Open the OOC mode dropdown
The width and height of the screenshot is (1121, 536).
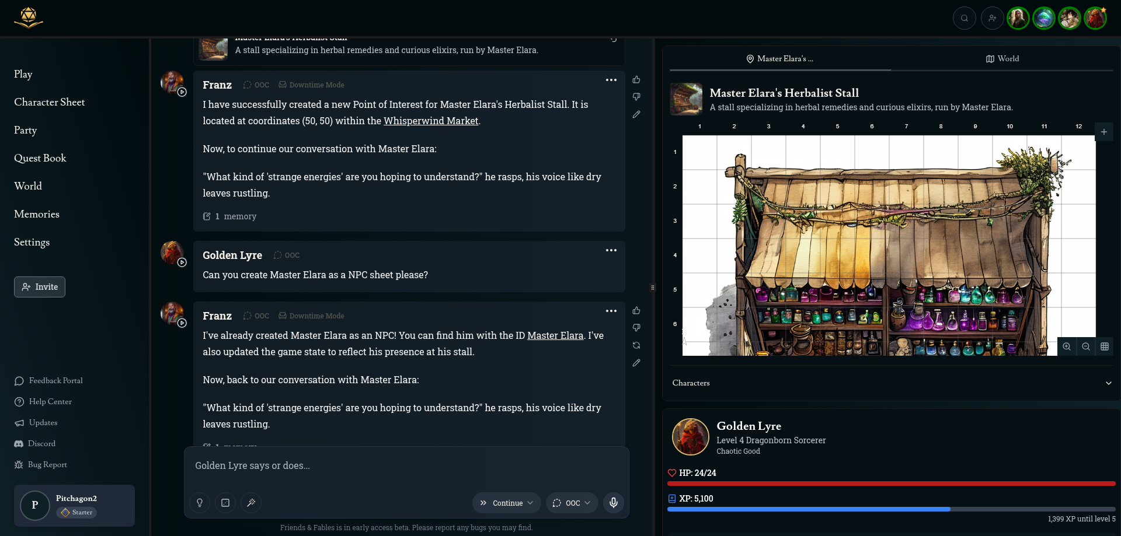coord(572,503)
